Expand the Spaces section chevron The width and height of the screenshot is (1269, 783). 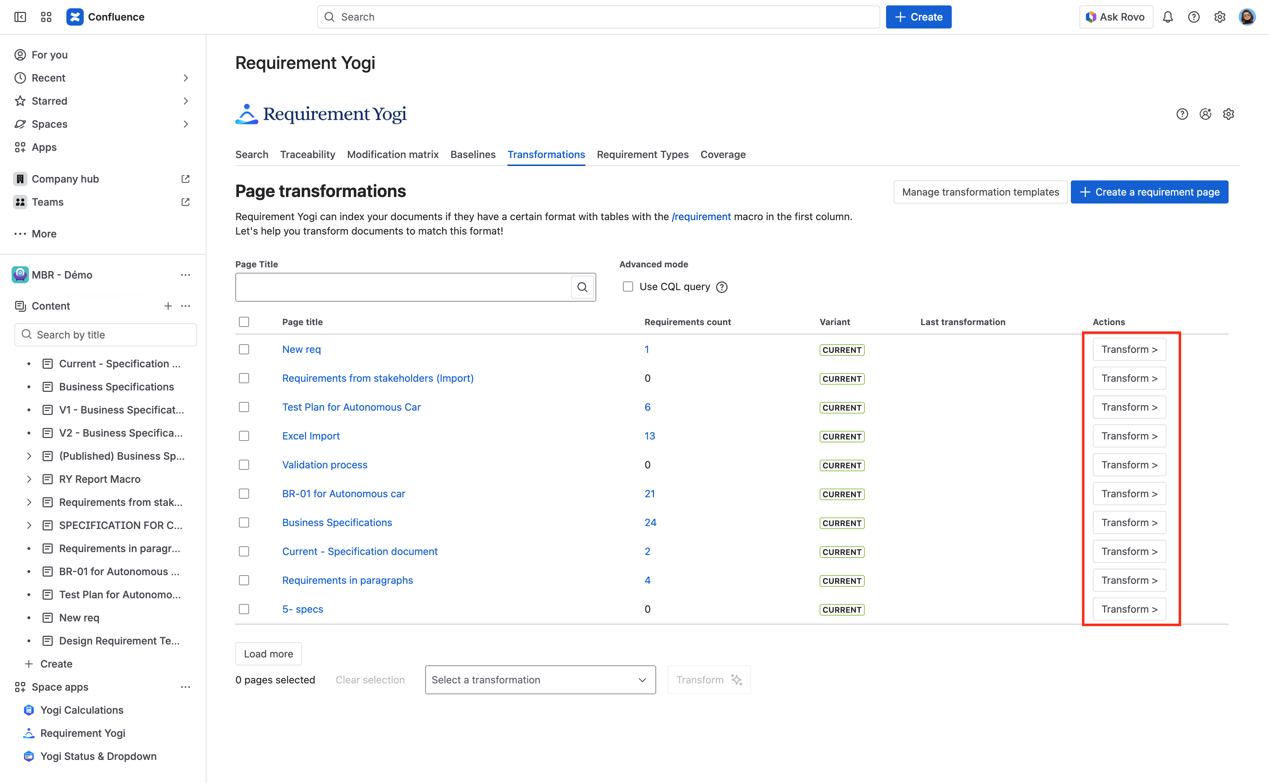(186, 124)
